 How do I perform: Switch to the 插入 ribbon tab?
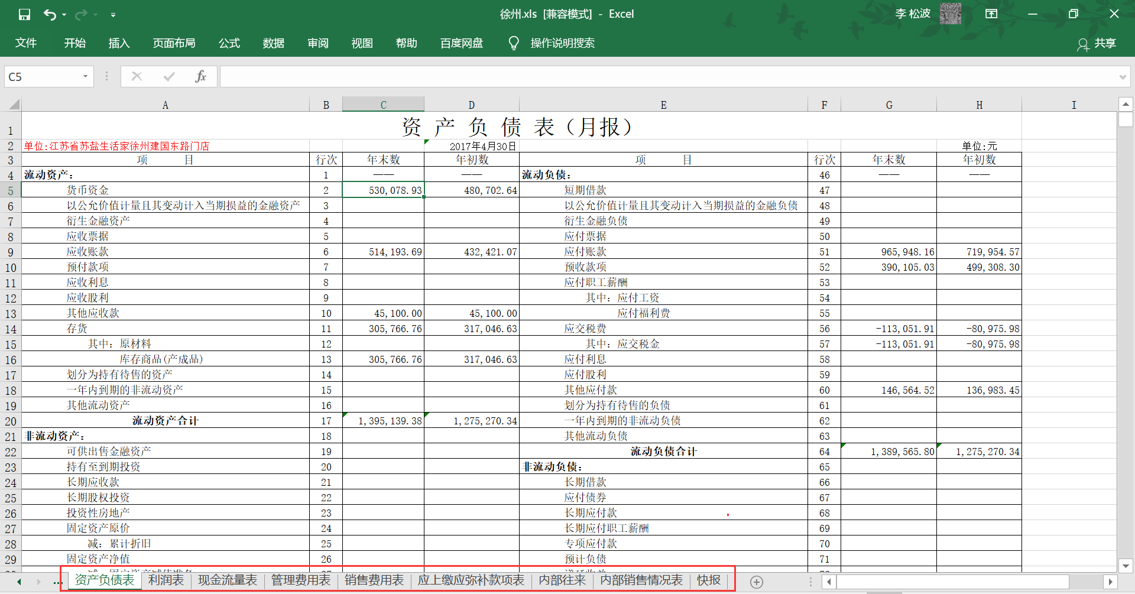119,43
